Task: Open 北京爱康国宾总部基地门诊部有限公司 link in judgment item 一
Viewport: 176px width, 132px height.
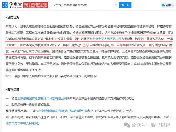Action: pyautogui.click(x=42, y=99)
